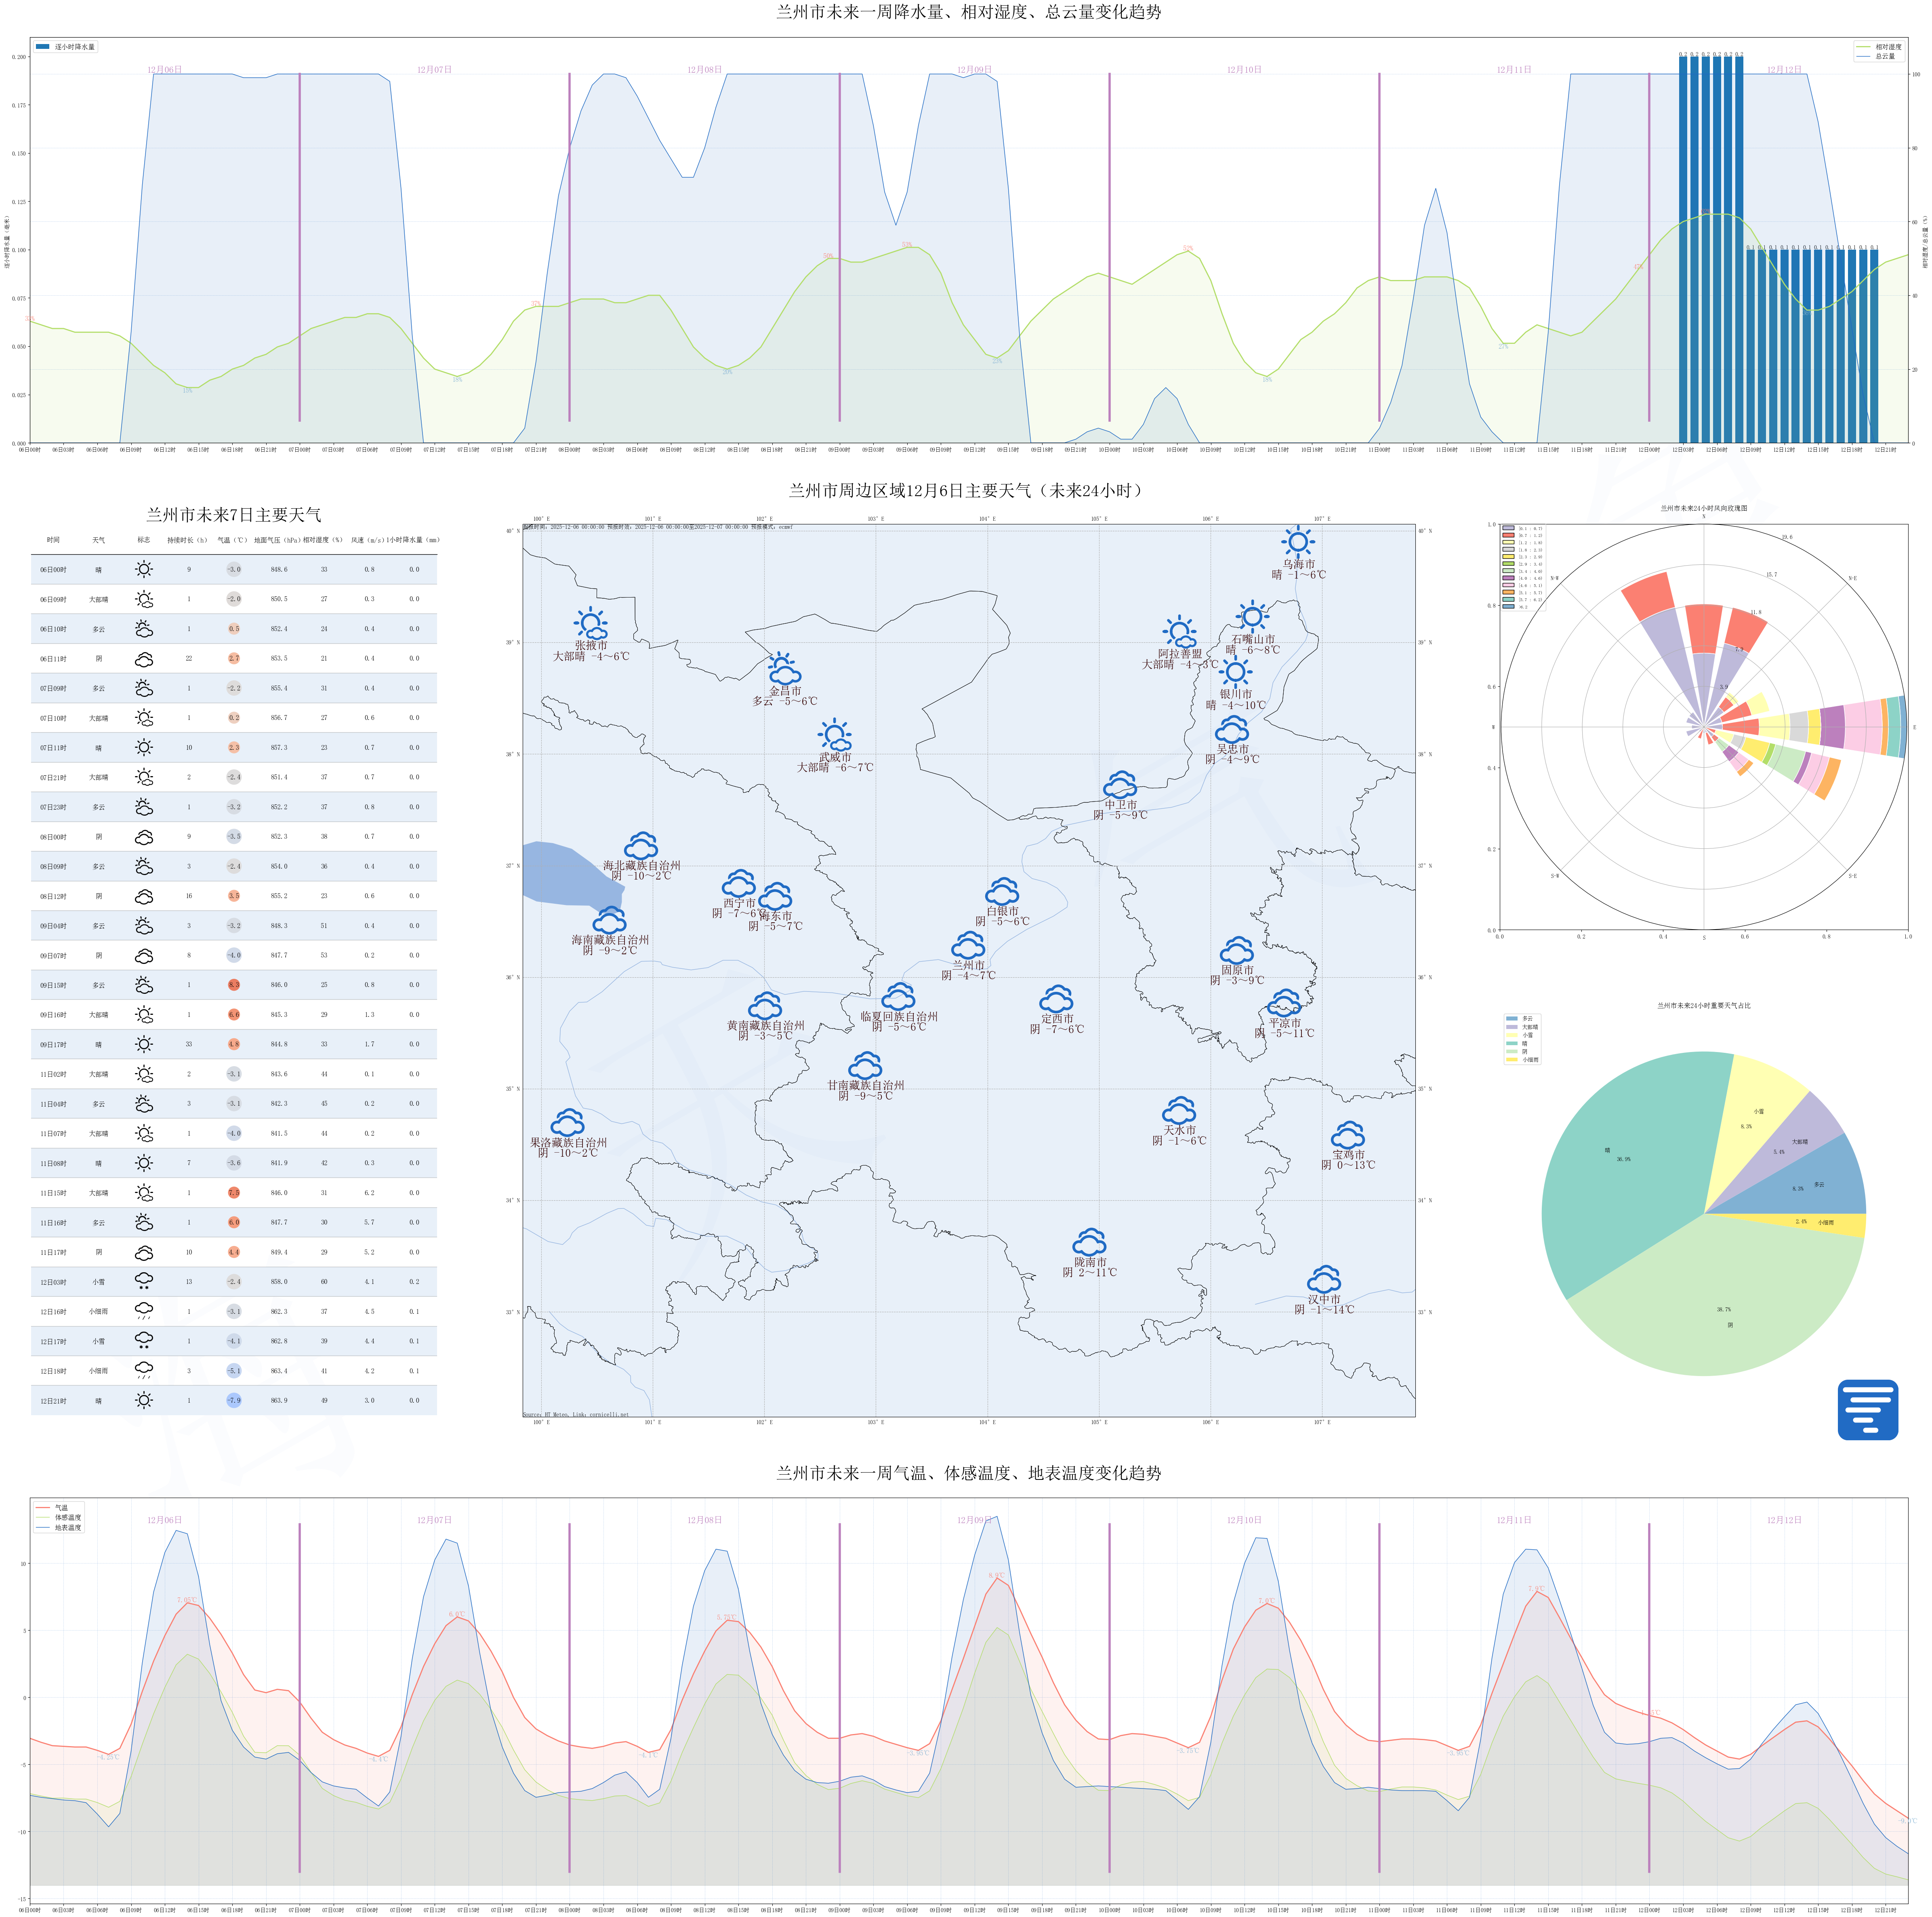1932x1917 pixels.
Task: Click the 12月08日 date label on precipitation chart
Action: click(704, 70)
